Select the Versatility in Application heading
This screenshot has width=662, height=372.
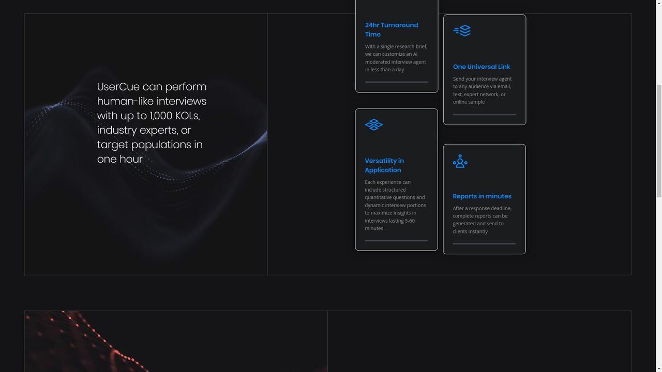click(384, 165)
